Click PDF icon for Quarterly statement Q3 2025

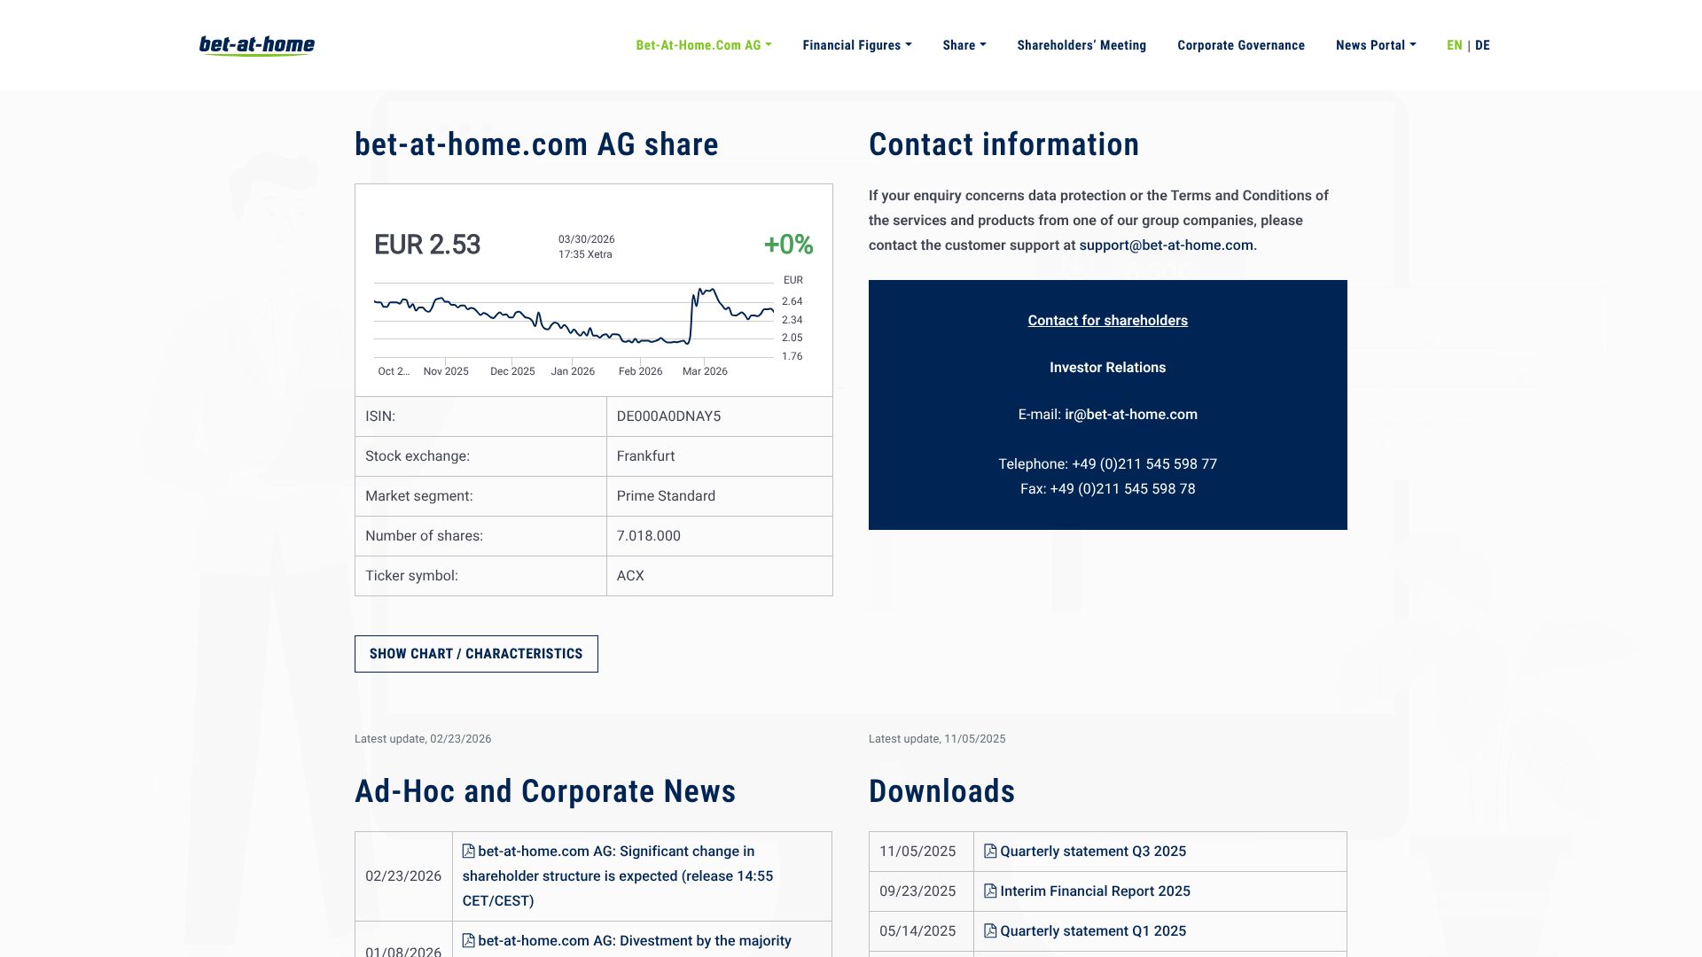coord(990,852)
